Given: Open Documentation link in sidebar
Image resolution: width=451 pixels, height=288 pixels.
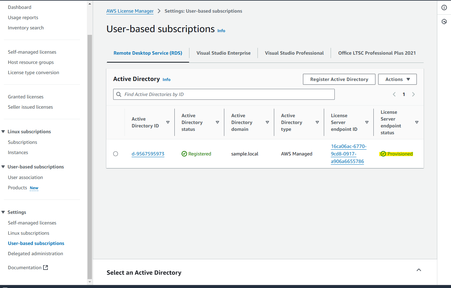Looking at the screenshot, I should point(25,268).
